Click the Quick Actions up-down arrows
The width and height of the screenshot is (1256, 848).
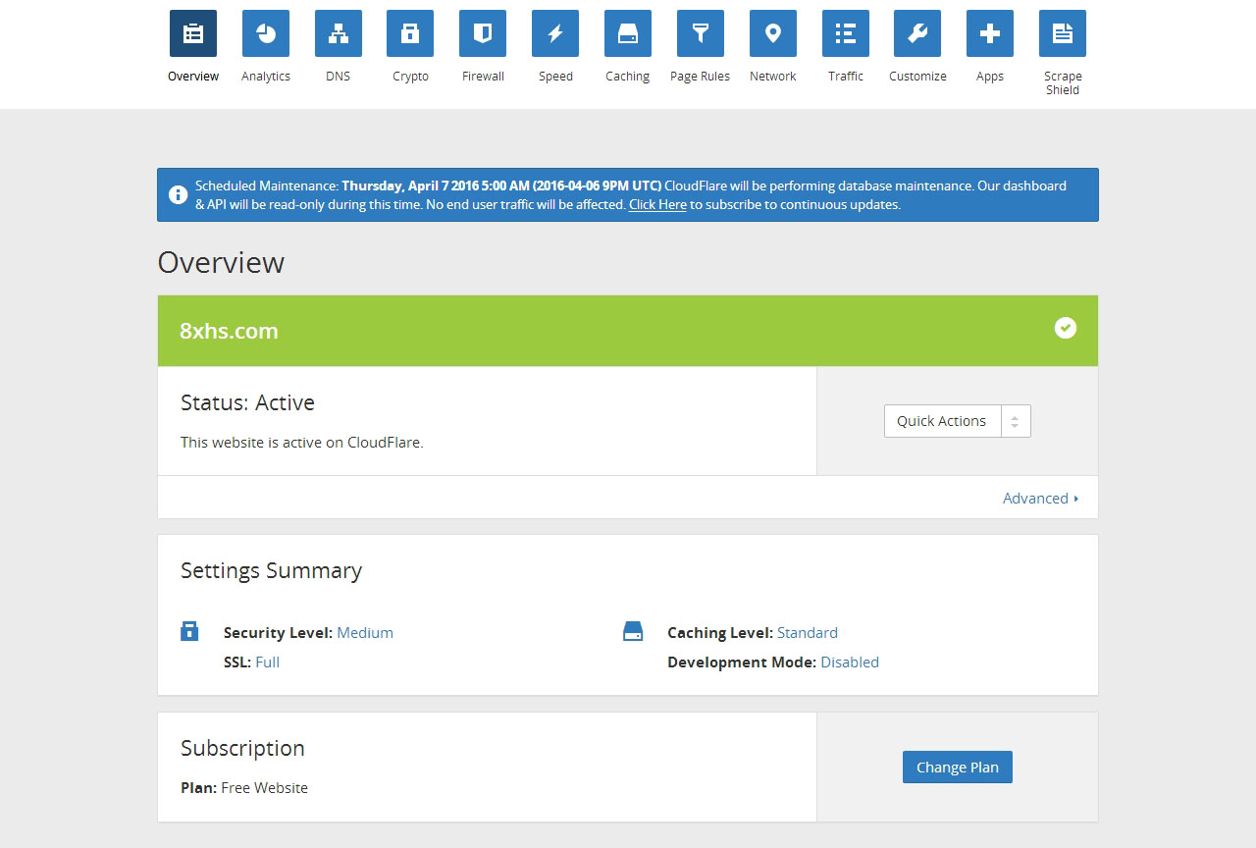1016,421
